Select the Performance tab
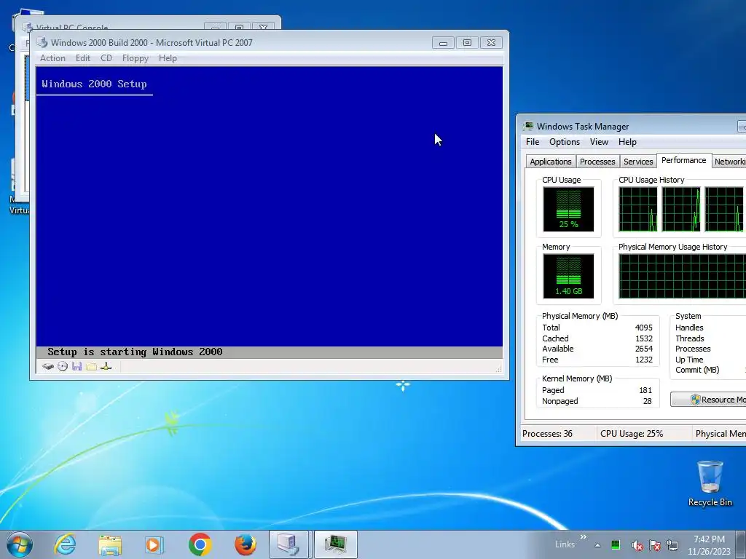 click(x=683, y=160)
